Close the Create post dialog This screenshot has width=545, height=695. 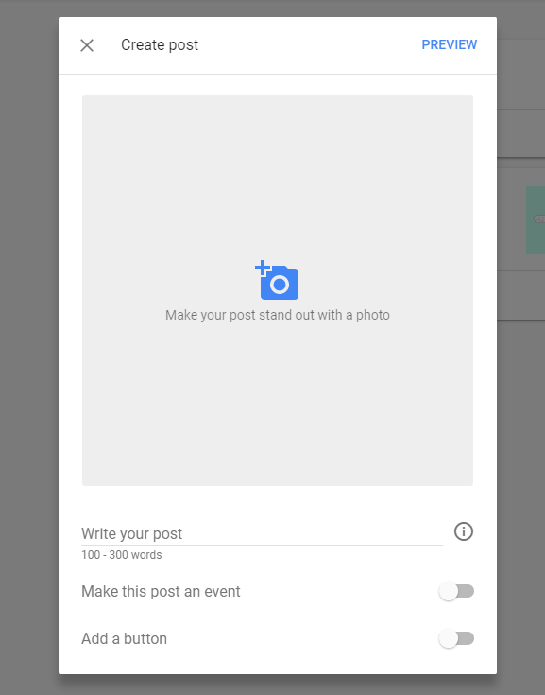click(87, 45)
